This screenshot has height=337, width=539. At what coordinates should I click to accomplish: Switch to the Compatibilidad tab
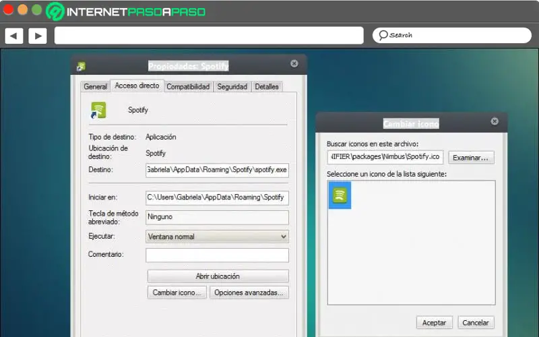(188, 87)
